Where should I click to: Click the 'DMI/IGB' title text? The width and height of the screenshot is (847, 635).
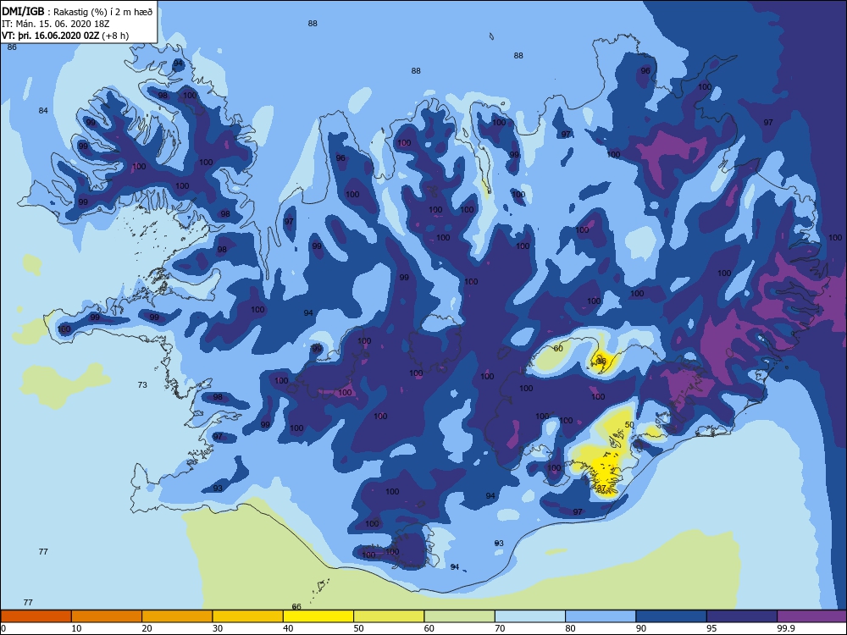[x=23, y=11]
